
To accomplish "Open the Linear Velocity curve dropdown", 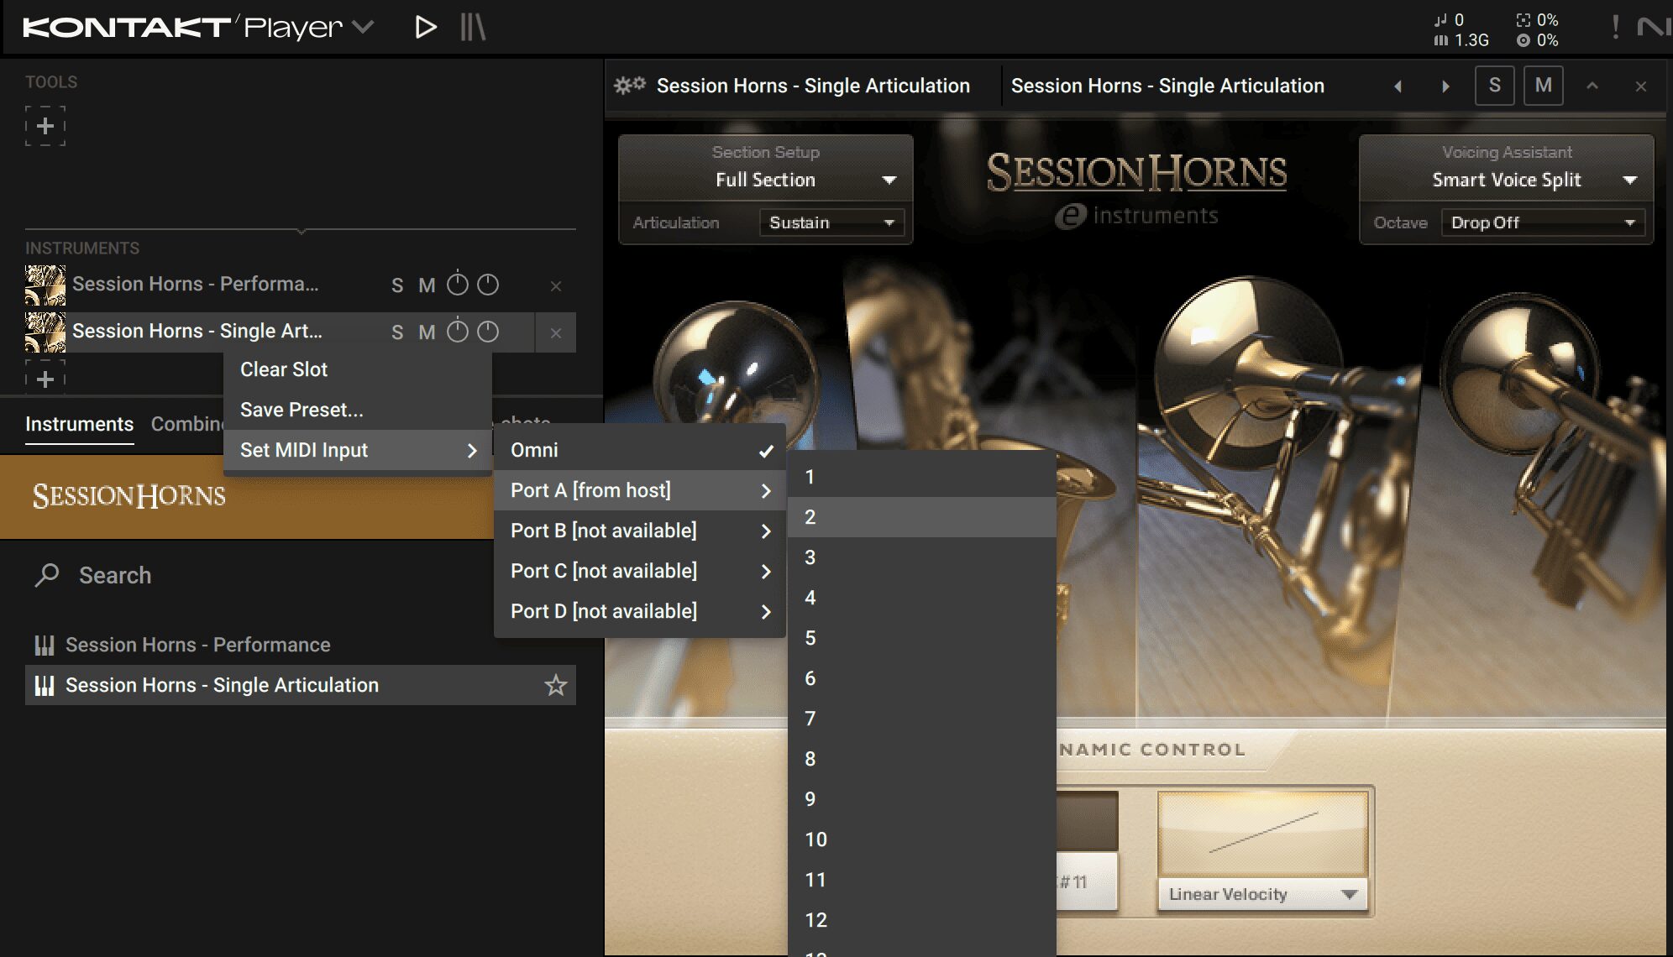I will tap(1262, 894).
